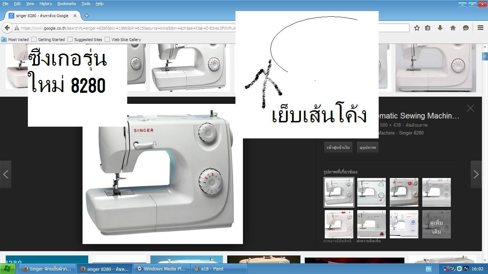
Task: Open the Firefox hamburger menu
Action: (480, 28)
